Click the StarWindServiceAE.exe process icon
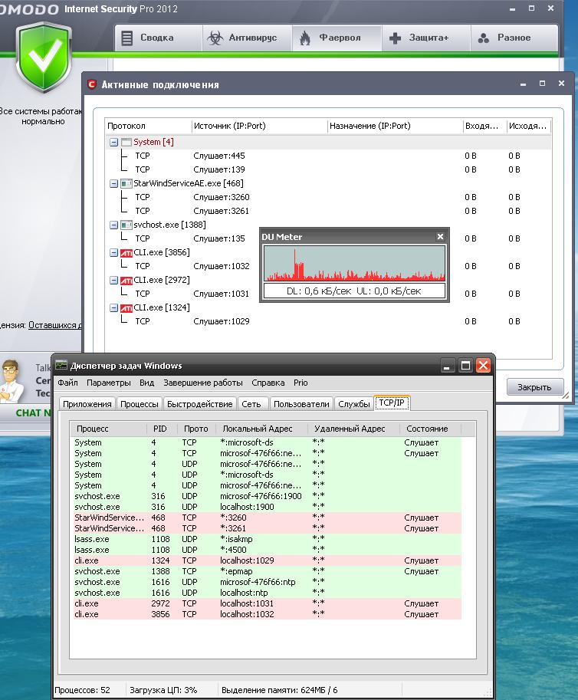The height and width of the screenshot is (700, 578). tap(126, 183)
